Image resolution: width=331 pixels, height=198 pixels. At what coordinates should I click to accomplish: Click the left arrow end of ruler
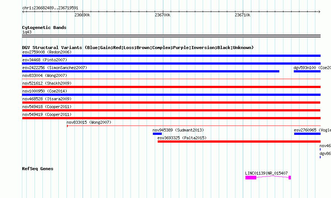coord(23,12)
